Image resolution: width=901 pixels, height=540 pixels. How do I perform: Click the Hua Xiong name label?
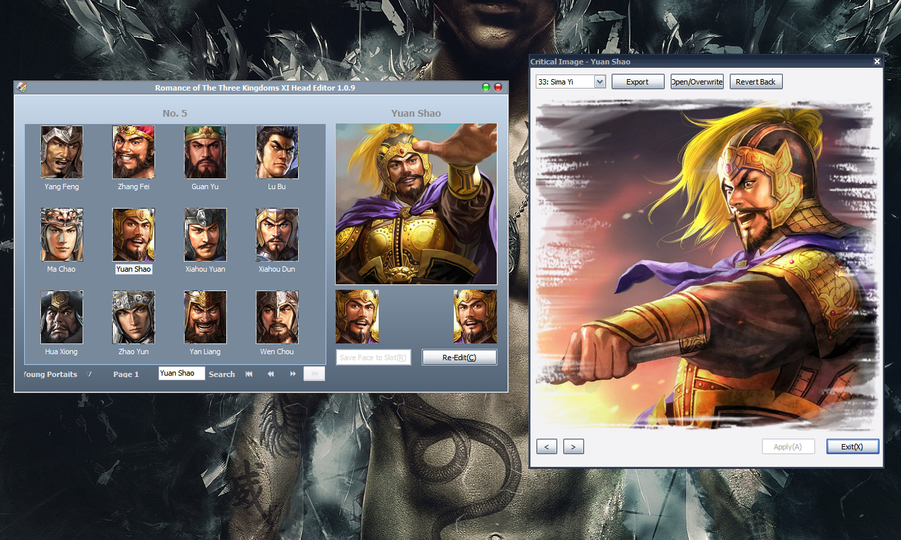point(61,352)
